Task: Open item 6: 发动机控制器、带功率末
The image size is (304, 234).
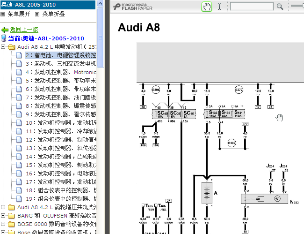Action: (61, 89)
